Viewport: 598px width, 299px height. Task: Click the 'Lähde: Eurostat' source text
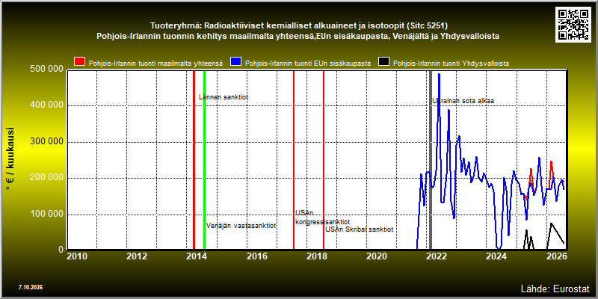(555, 288)
